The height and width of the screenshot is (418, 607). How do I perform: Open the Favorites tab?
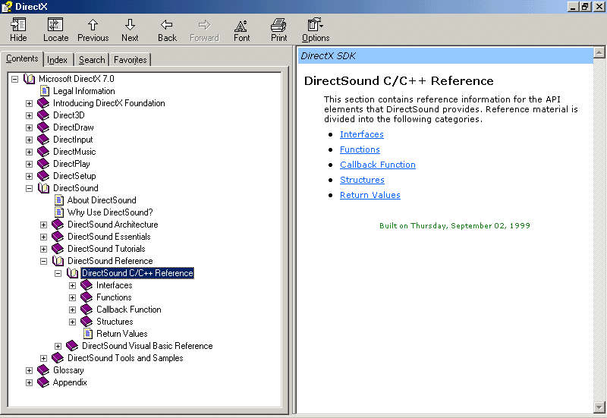tap(130, 60)
